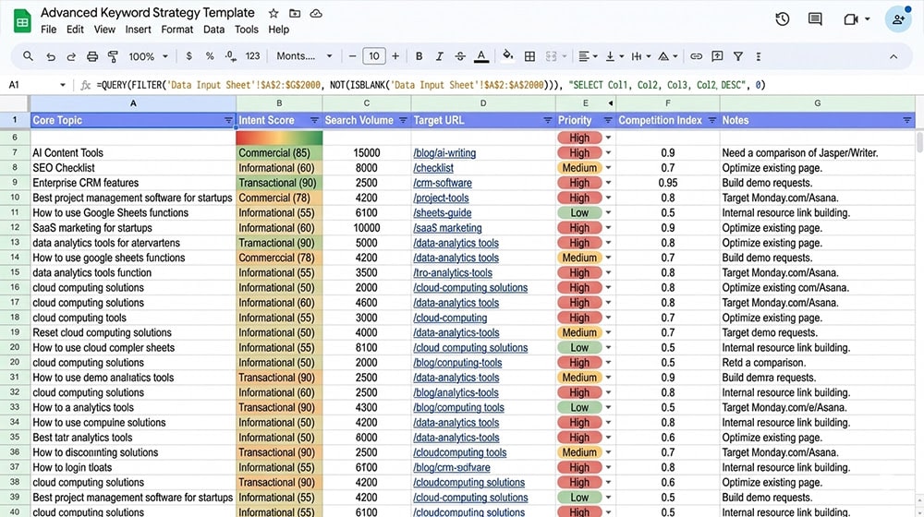Viewport: 924px width, 517px height.
Task: Toggle strikethrough formatting
Action: (459, 56)
